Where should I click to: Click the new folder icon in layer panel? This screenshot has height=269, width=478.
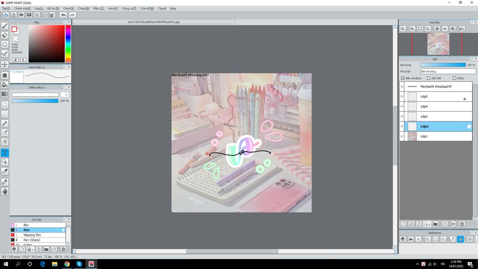(436, 224)
